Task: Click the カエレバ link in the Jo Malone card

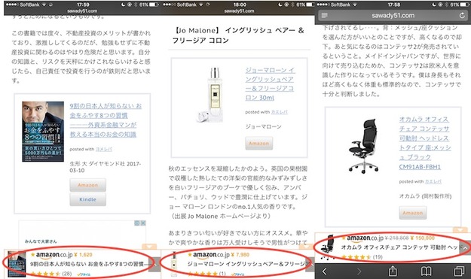Action: coord(280,112)
